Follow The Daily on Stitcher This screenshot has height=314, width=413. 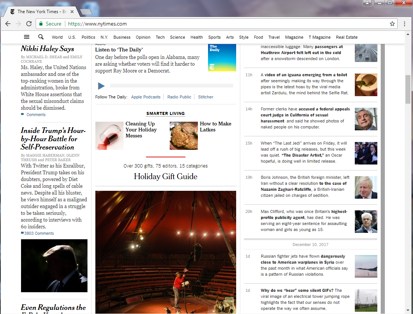click(205, 97)
